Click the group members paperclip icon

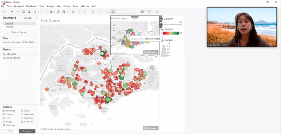[x=100, y=12]
